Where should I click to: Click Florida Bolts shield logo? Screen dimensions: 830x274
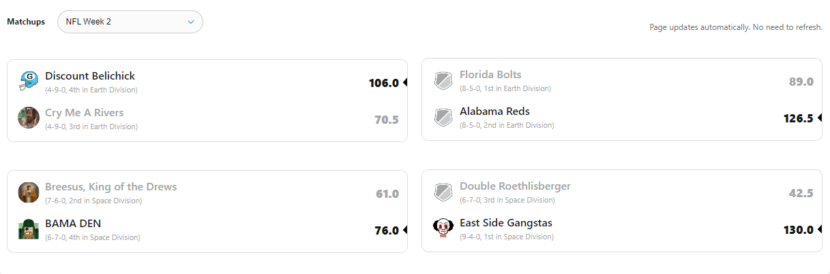point(443,81)
